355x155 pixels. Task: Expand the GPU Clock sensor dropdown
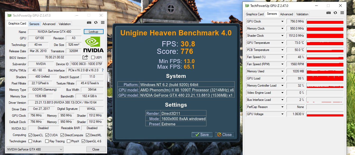[282, 21]
